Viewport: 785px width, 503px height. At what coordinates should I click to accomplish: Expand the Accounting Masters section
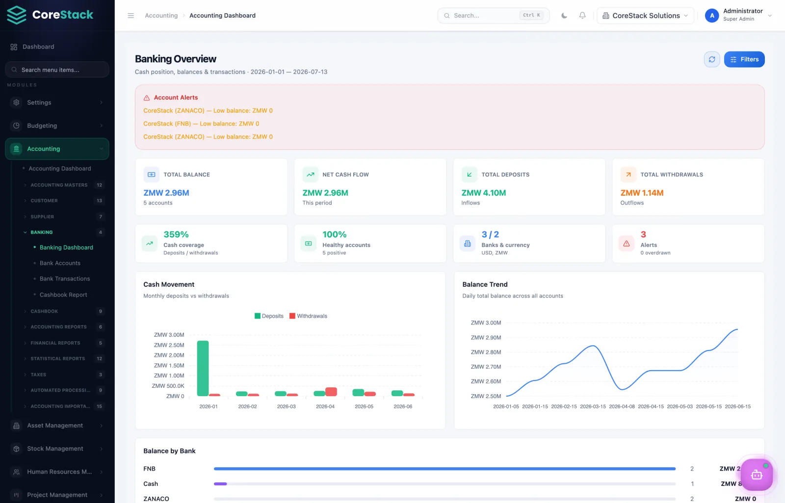point(64,185)
